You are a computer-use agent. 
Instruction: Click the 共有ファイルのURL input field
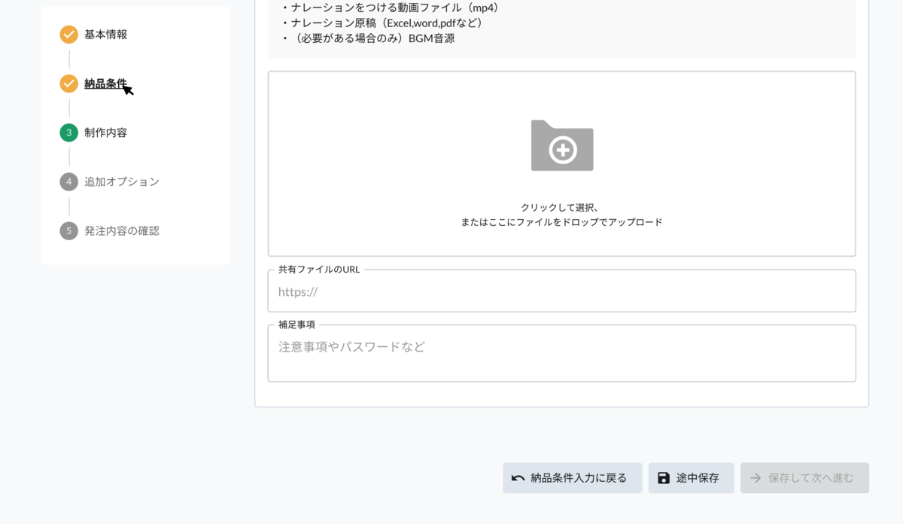(561, 291)
